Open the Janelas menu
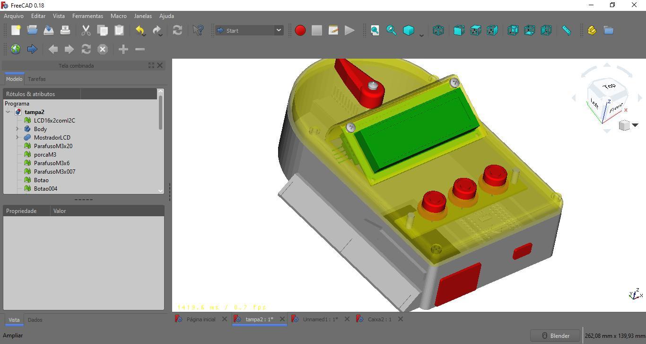Viewport: 646px width, 344px height. coord(143,16)
